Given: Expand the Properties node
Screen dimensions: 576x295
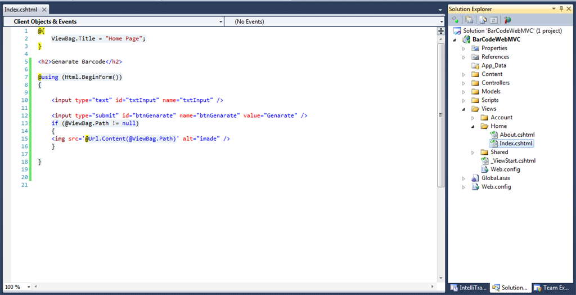Looking at the screenshot, I should coord(464,48).
